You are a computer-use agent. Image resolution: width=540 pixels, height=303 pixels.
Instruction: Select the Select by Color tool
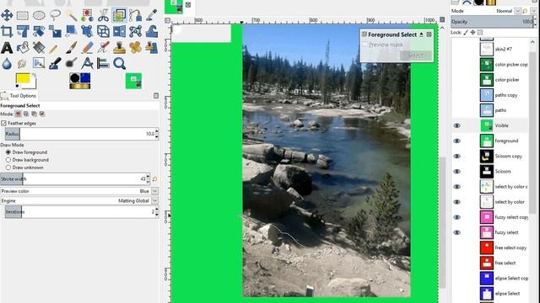click(x=87, y=15)
